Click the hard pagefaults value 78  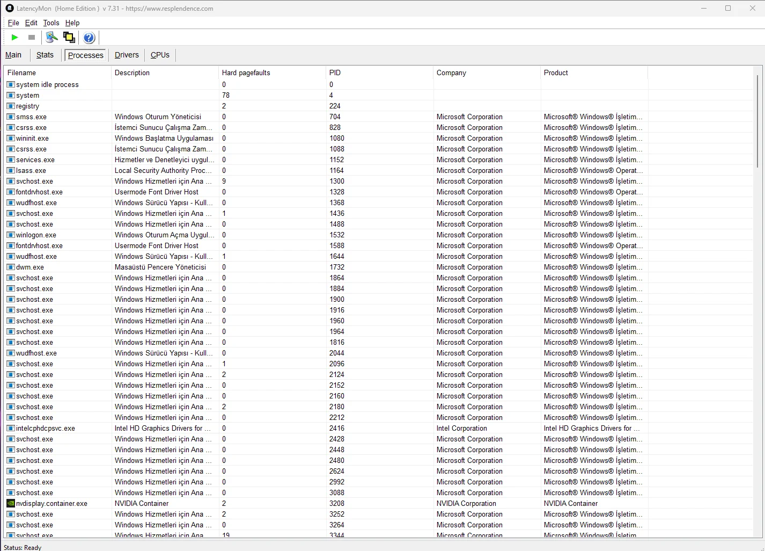click(226, 95)
